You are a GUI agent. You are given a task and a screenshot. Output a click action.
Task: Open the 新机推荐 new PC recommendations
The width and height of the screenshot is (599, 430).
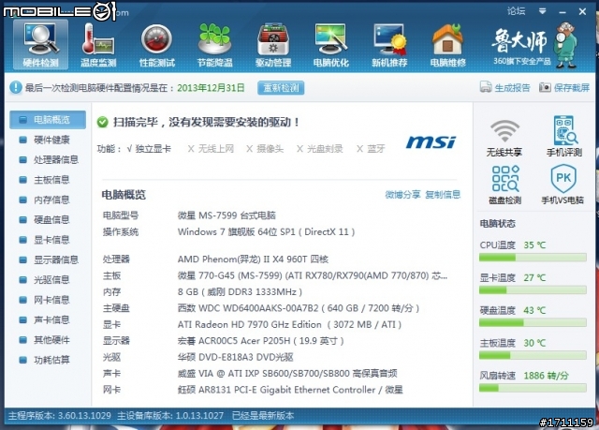click(389, 44)
